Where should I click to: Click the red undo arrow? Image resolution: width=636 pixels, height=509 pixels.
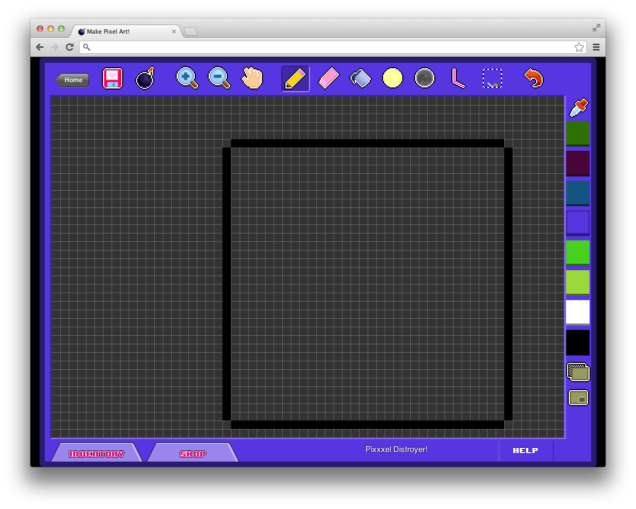[x=534, y=78]
